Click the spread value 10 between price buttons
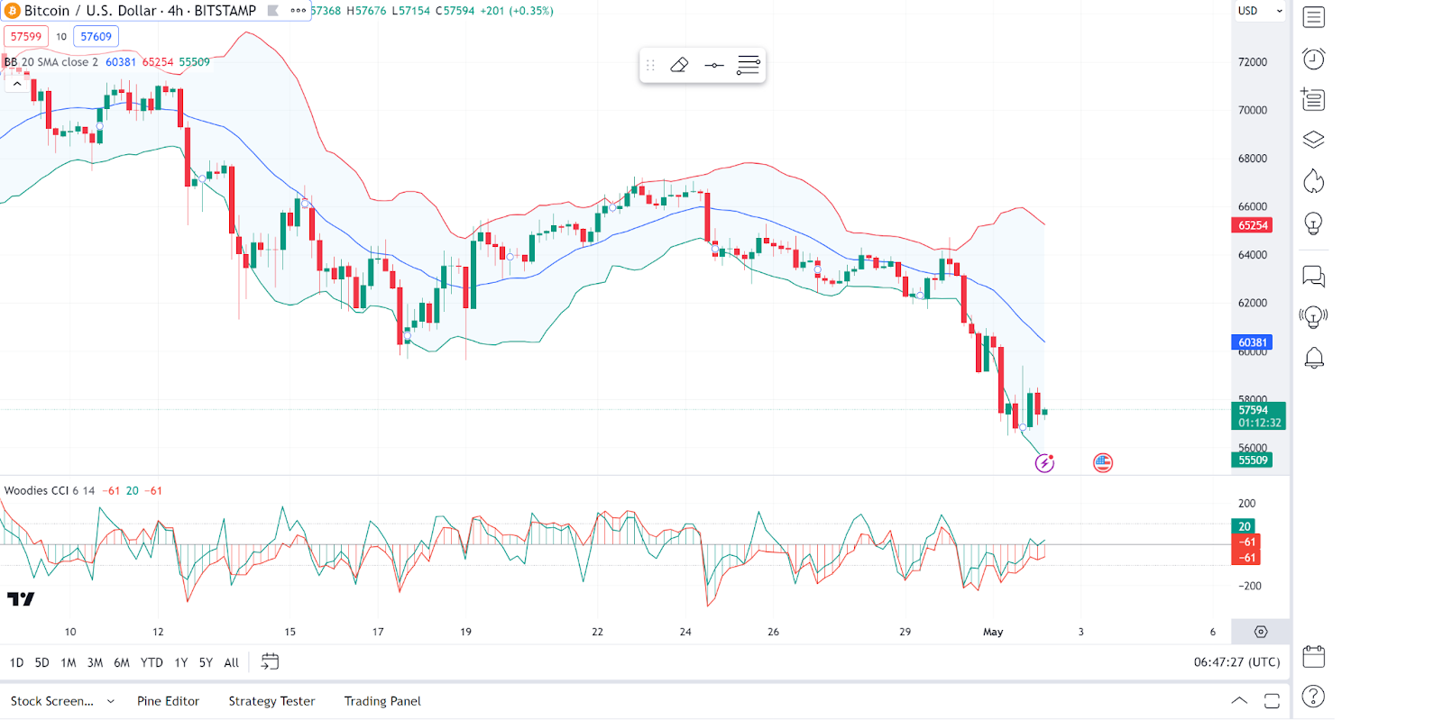This screenshot has height=720, width=1443. point(61,37)
